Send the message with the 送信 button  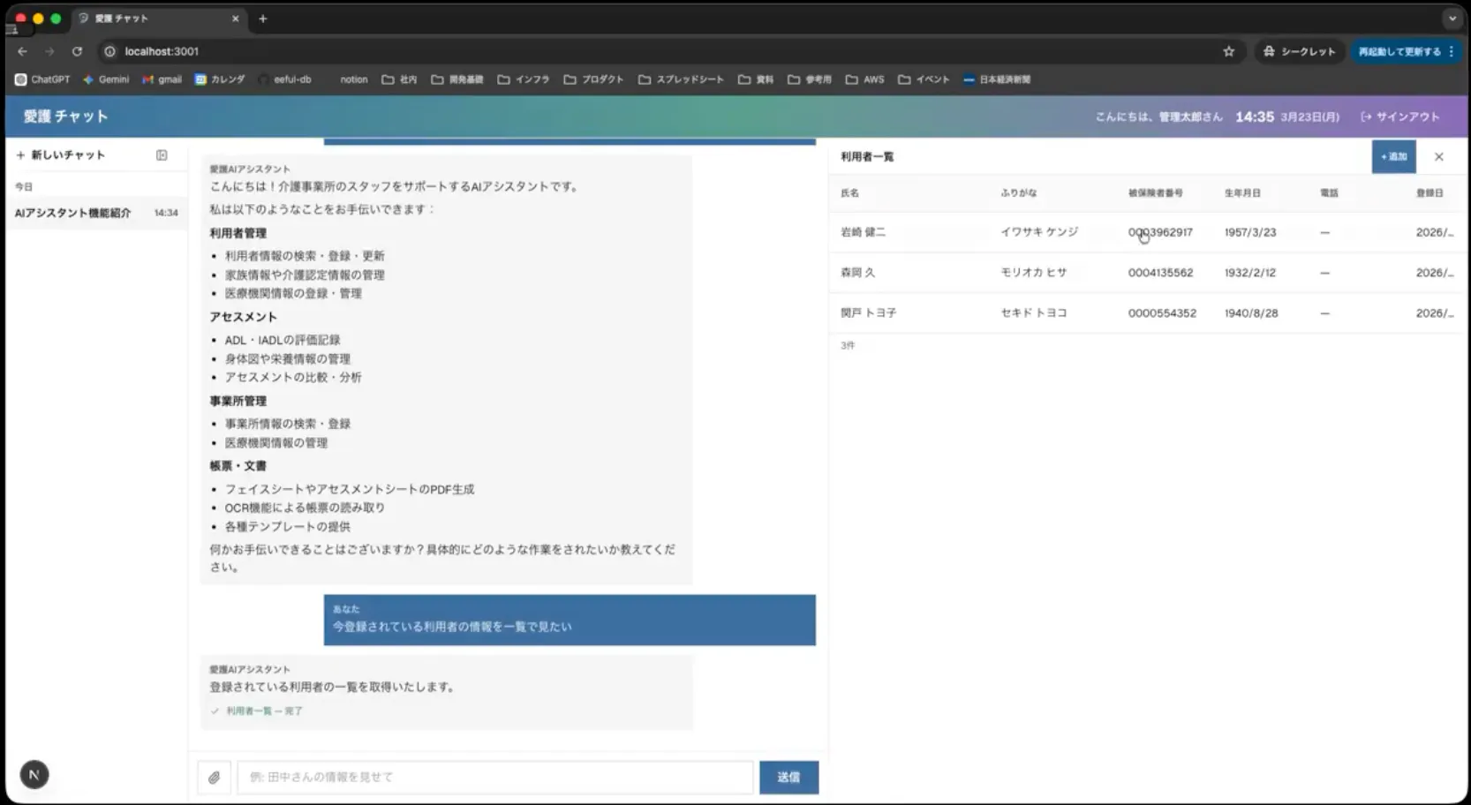coord(788,777)
